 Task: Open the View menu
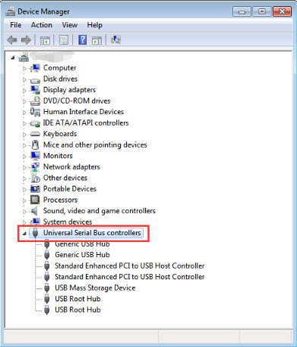(70, 25)
